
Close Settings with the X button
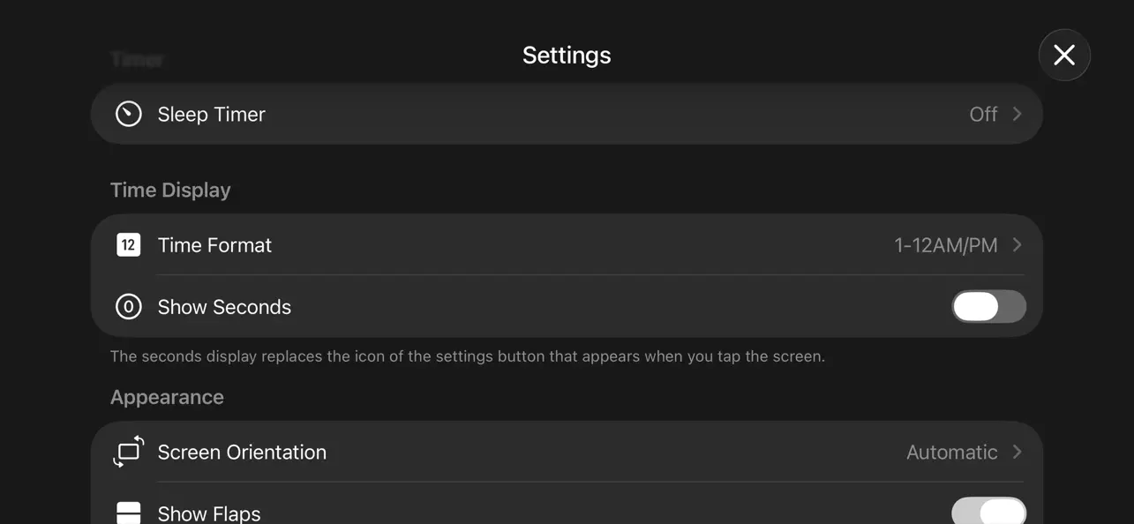[x=1064, y=55]
